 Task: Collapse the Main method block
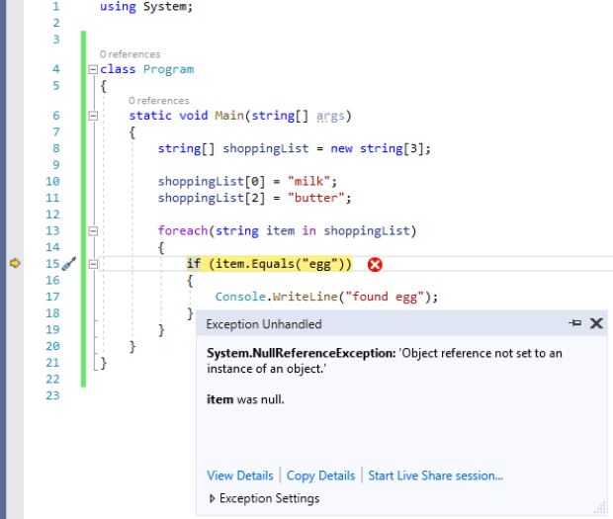[93, 116]
